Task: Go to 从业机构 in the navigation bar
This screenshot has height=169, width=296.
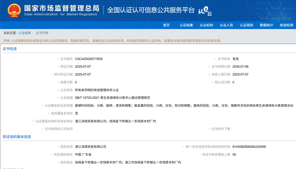Action: coord(206,25)
